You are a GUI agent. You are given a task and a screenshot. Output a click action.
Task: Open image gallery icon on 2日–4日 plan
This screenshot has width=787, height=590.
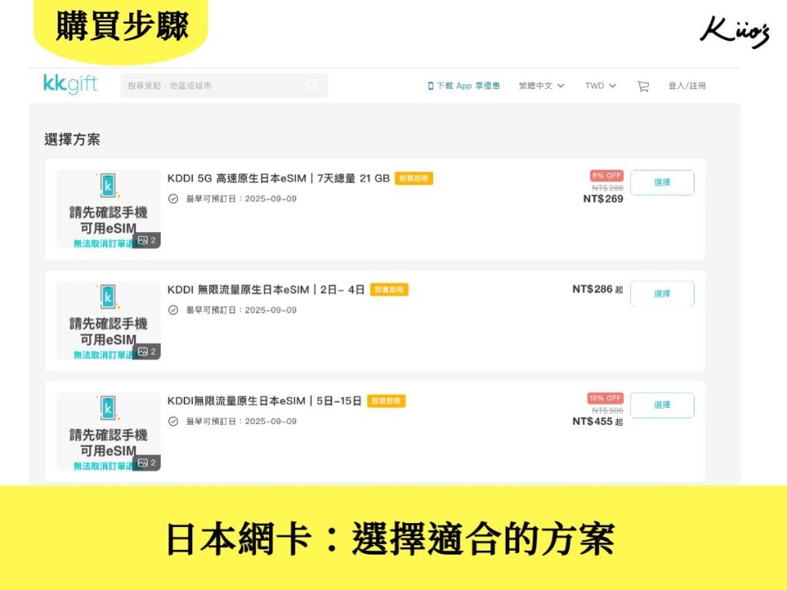click(147, 352)
